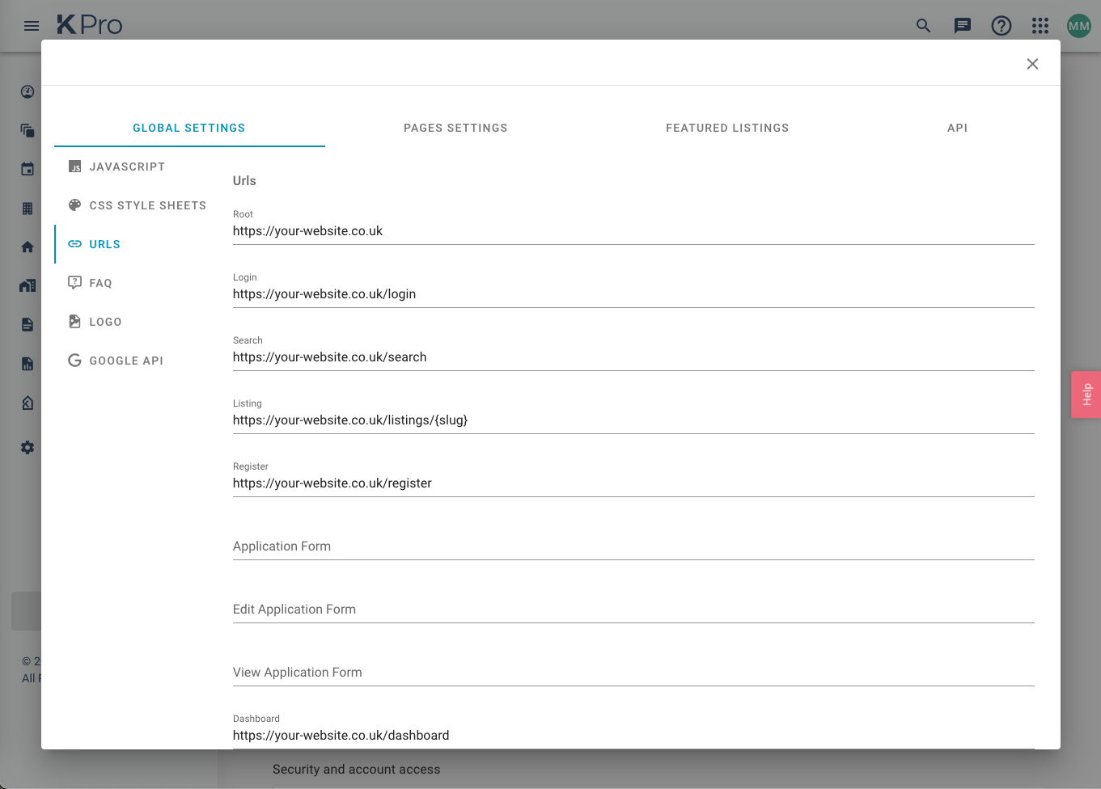Image resolution: width=1101 pixels, height=789 pixels.
Task: Switch to the Pages Settings tab
Action: [x=455, y=128]
